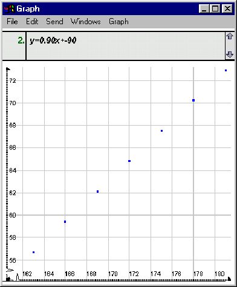Open the Windows menu

coord(85,21)
